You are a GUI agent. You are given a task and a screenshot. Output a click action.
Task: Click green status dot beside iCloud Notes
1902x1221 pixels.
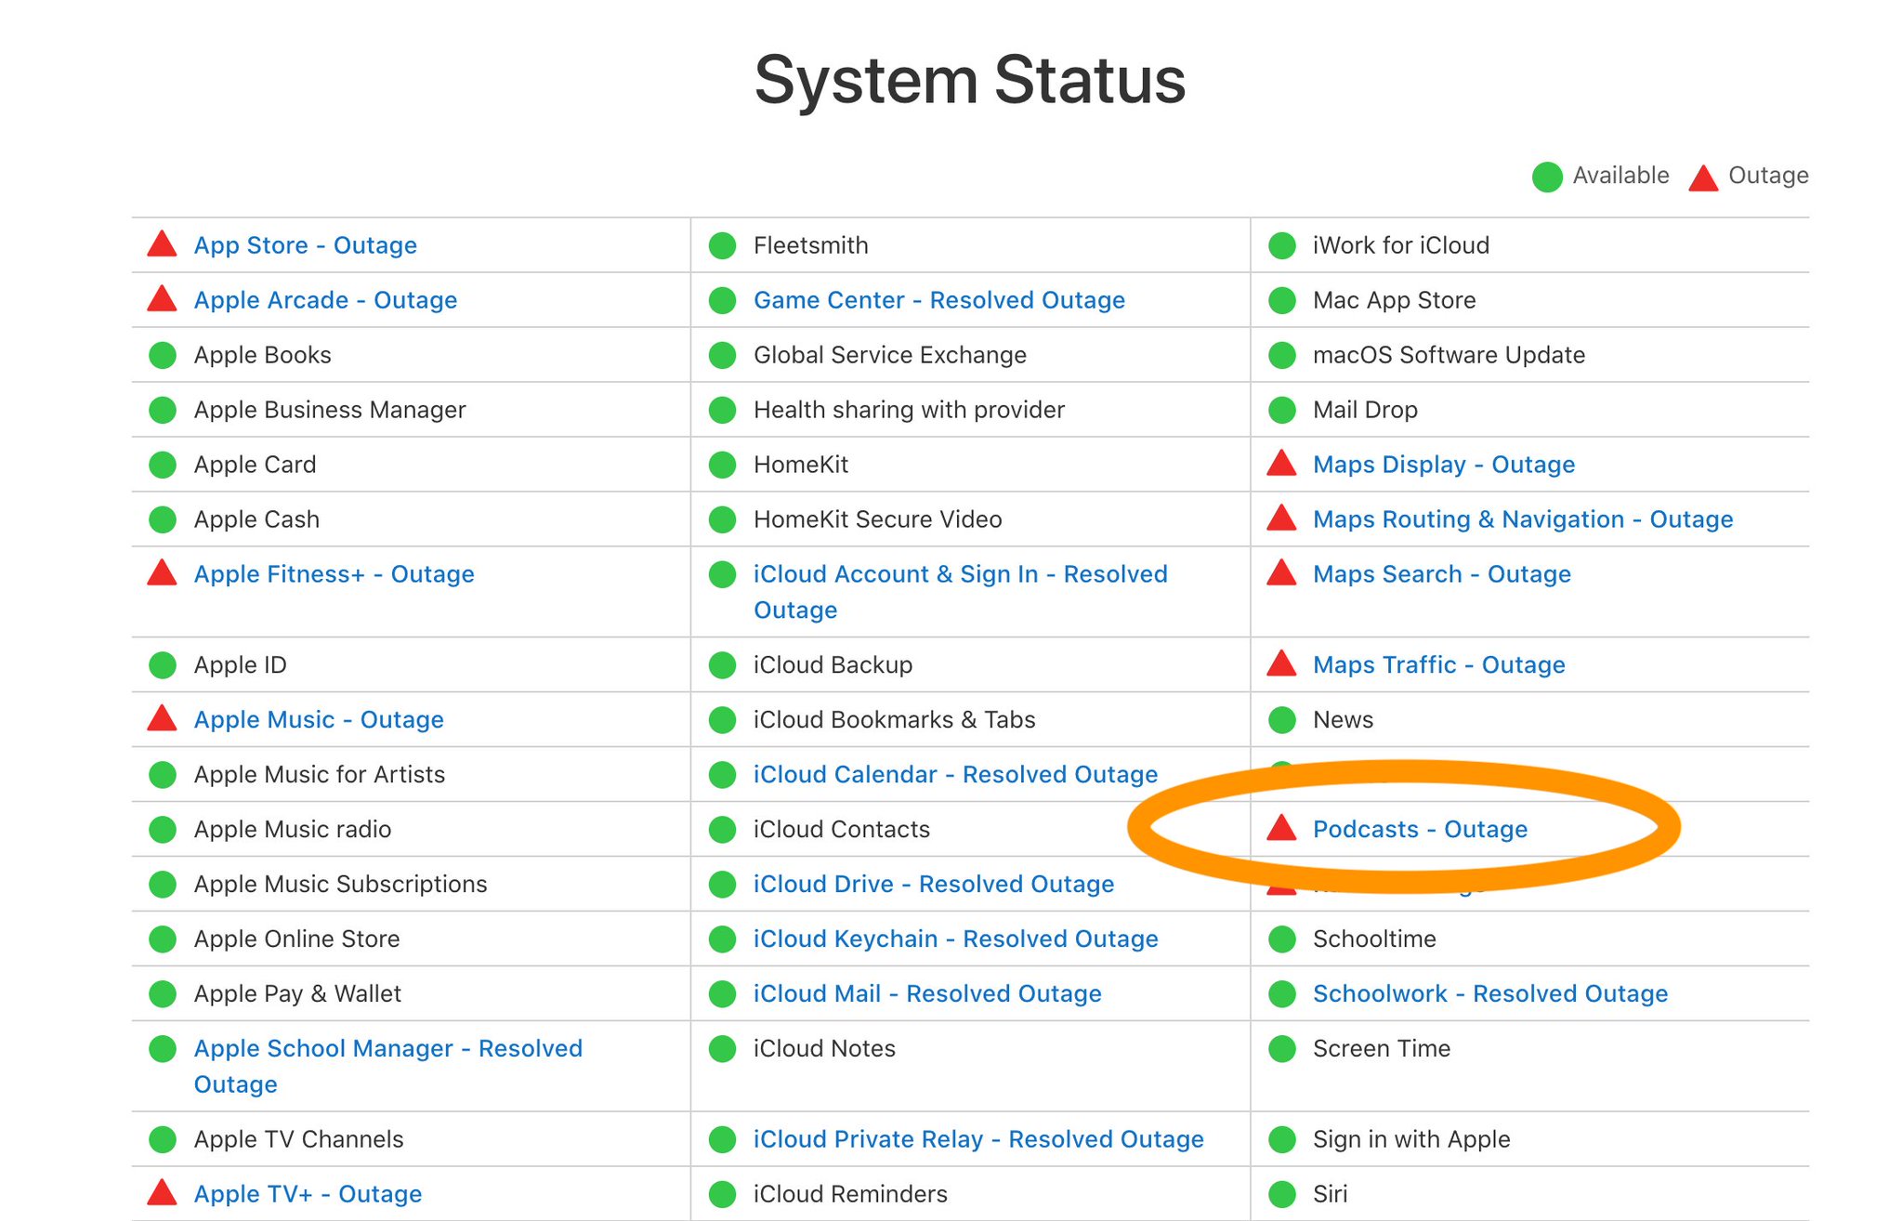[x=722, y=1049]
